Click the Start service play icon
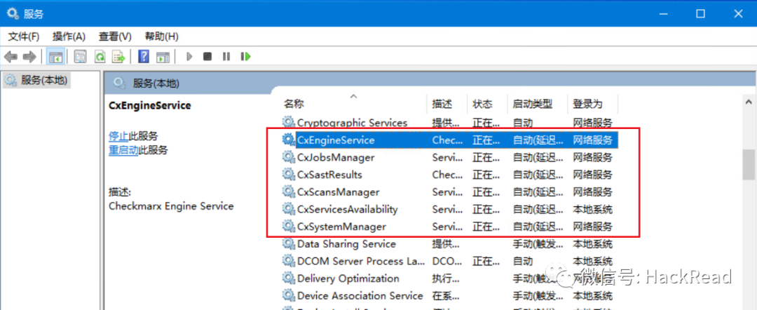Viewport: 757px width, 310px height. 189,57
